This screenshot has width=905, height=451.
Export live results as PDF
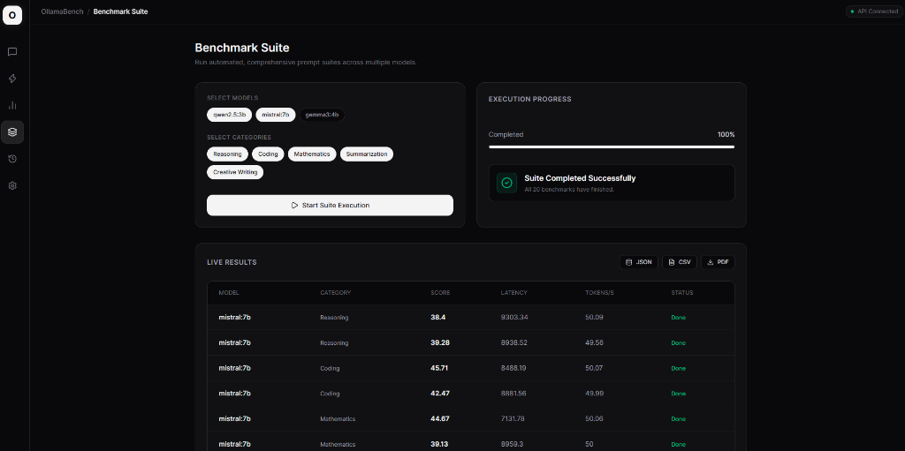[718, 262]
